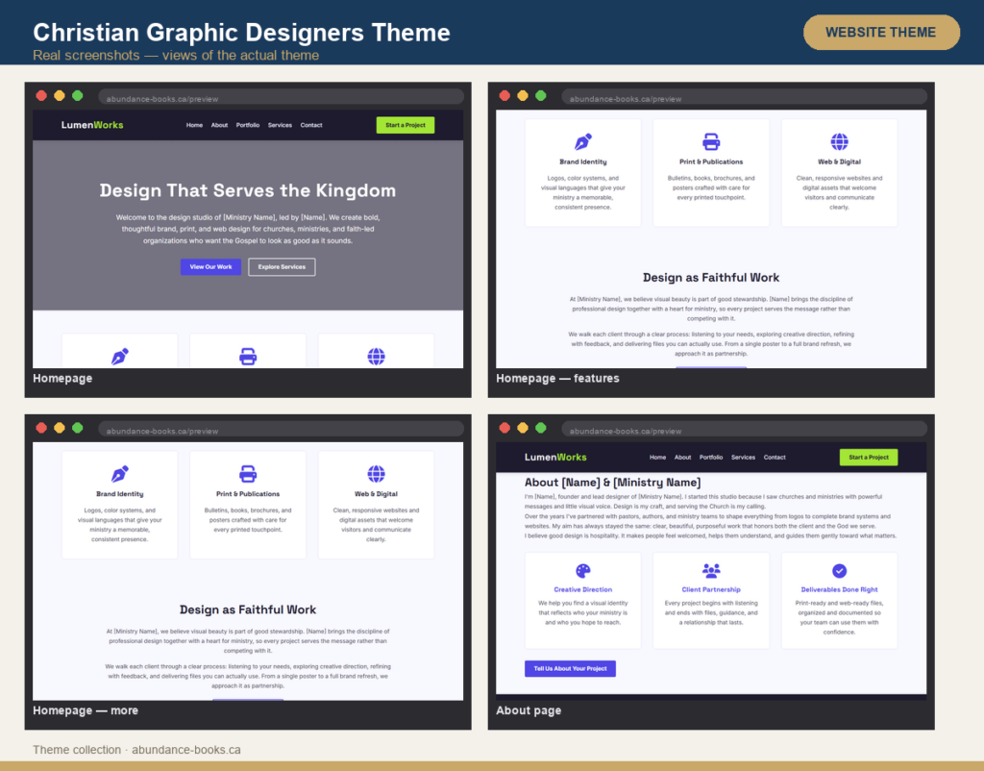Click Print & Publications title in Homepage — more screenshot

pyautogui.click(x=248, y=494)
